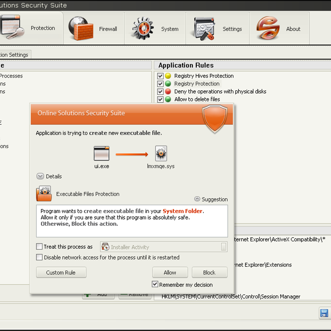The height and width of the screenshot is (331, 331).
Task: Select Registry Protection rule text
Action: [x=197, y=84]
